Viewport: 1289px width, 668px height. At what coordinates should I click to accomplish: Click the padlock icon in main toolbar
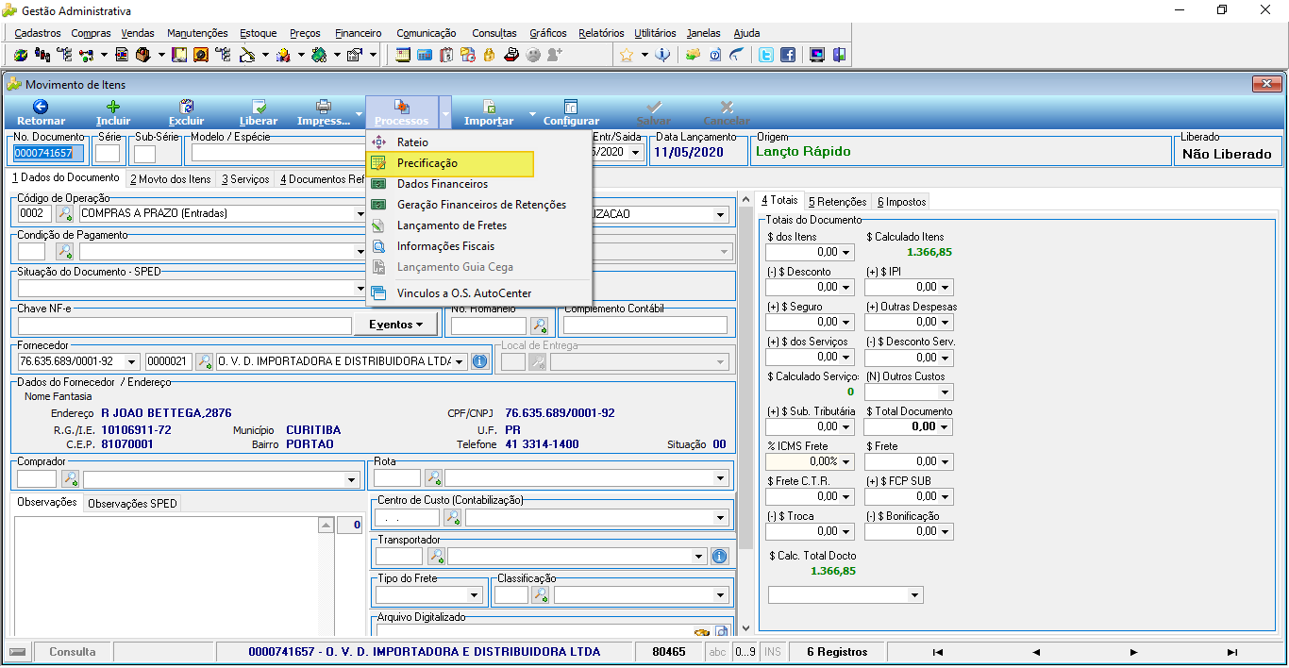click(x=489, y=55)
